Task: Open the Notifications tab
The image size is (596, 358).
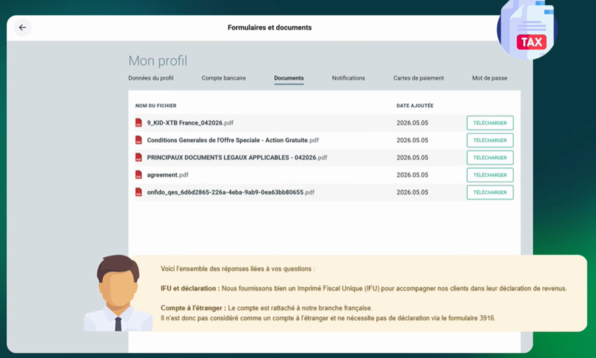Action: pyautogui.click(x=348, y=78)
